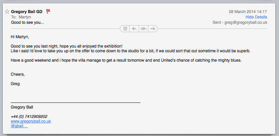279x136 pixels.
Task: Click the signature name Gregory Ball
Action: 22,107
